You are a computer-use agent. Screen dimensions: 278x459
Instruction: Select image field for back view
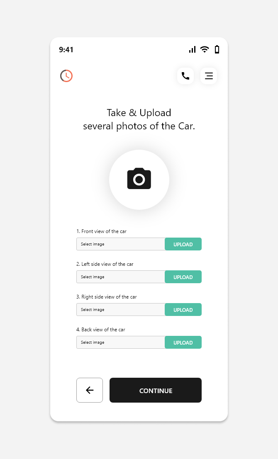(121, 342)
